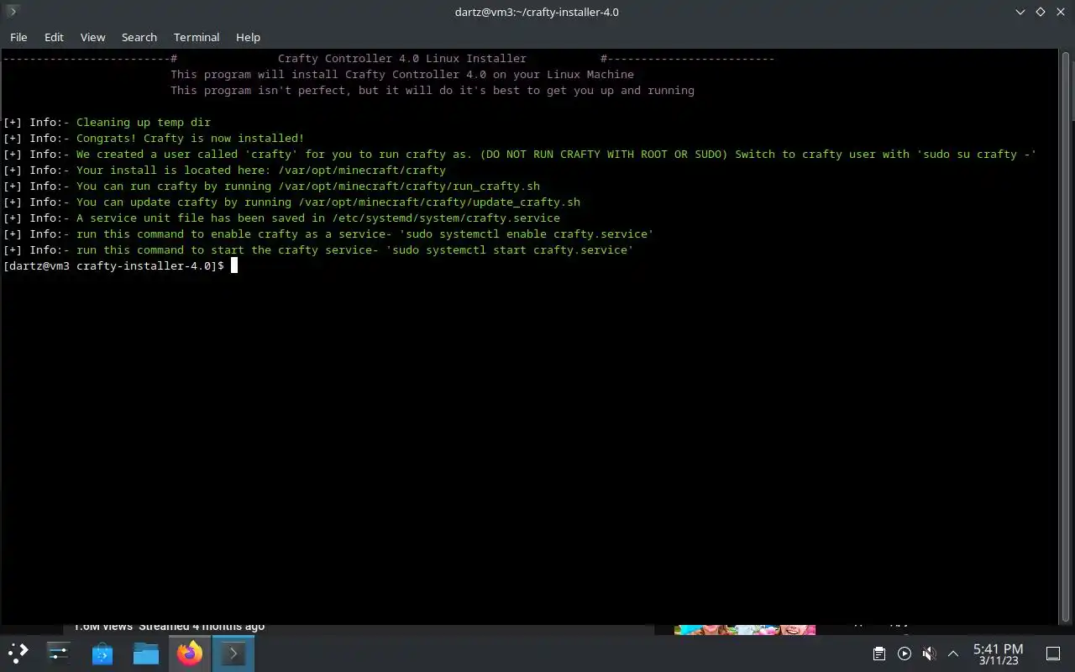
Task: Open the clock showing 5:41 PM
Action: pyautogui.click(x=998, y=654)
